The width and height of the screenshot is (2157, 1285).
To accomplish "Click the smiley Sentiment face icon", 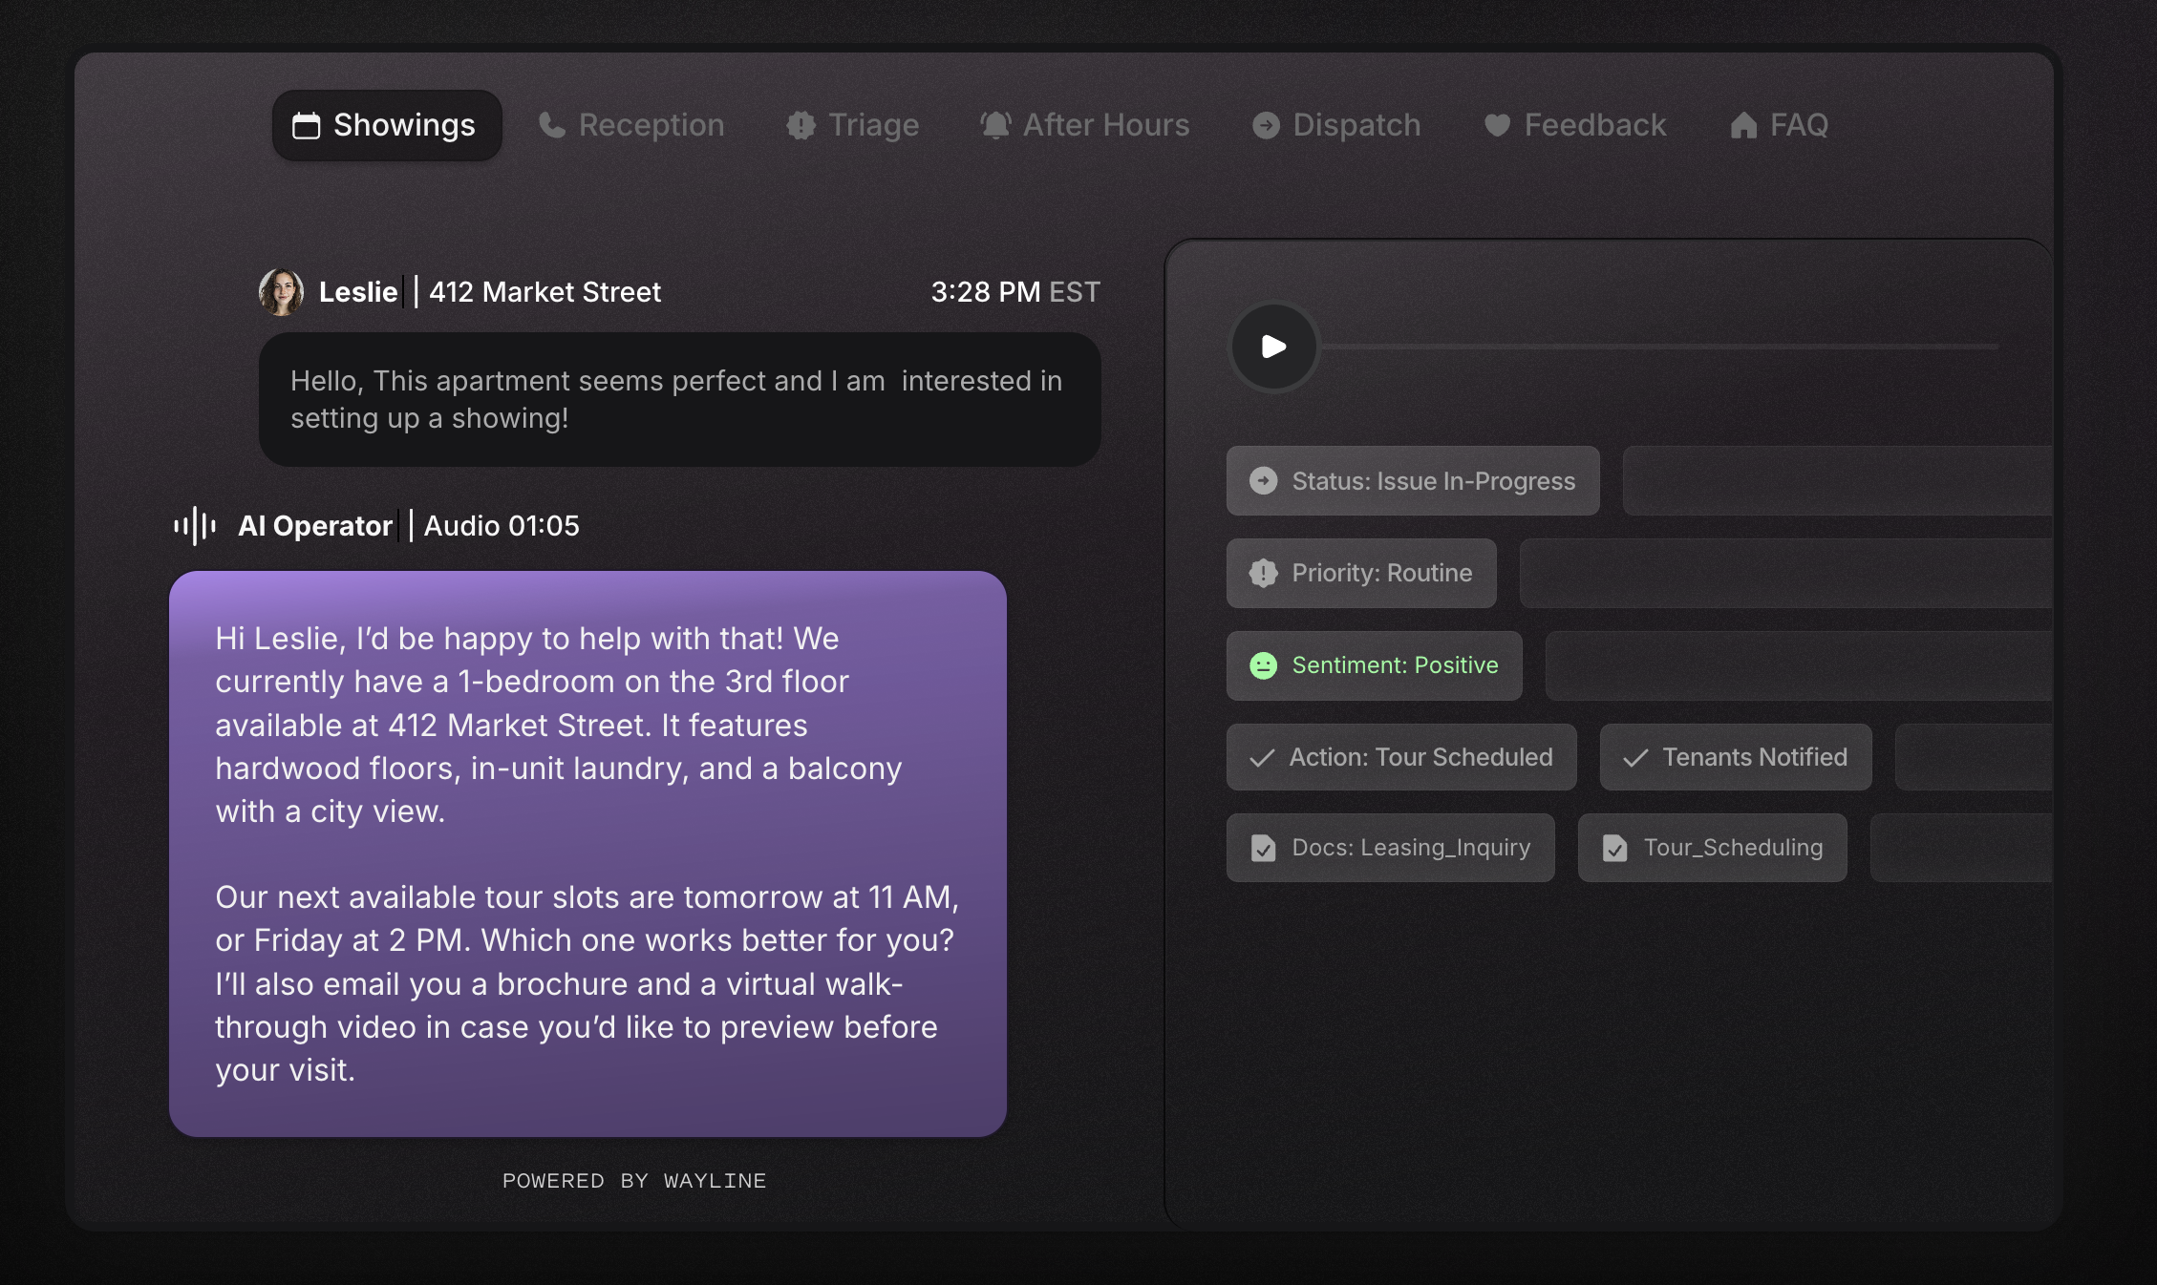I will coord(1263,665).
